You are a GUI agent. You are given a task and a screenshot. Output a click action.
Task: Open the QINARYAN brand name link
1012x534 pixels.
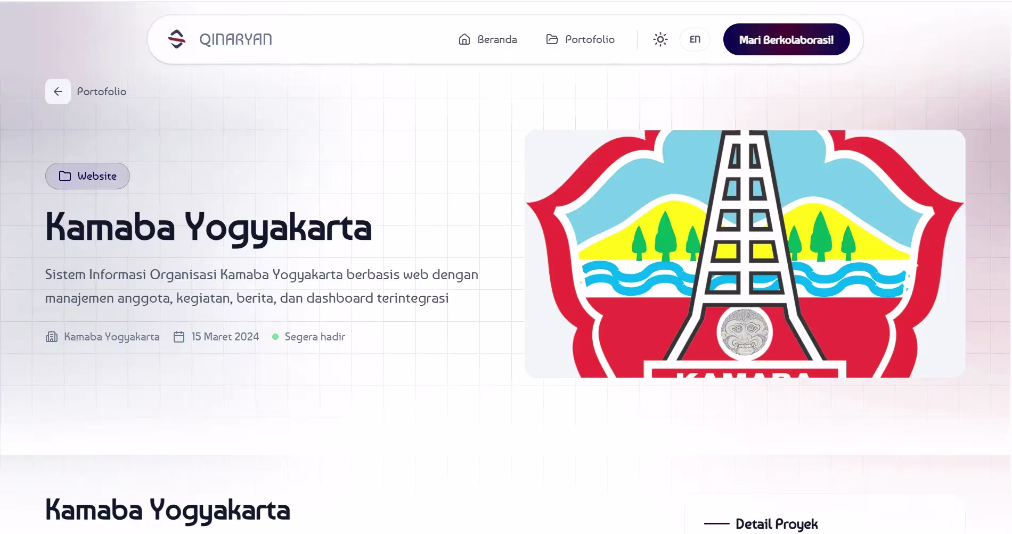point(235,39)
